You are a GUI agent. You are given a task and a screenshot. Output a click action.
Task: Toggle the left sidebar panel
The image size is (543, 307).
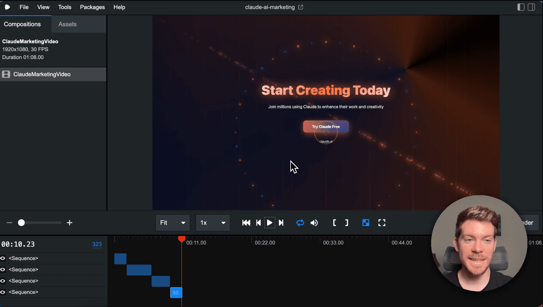click(x=521, y=7)
